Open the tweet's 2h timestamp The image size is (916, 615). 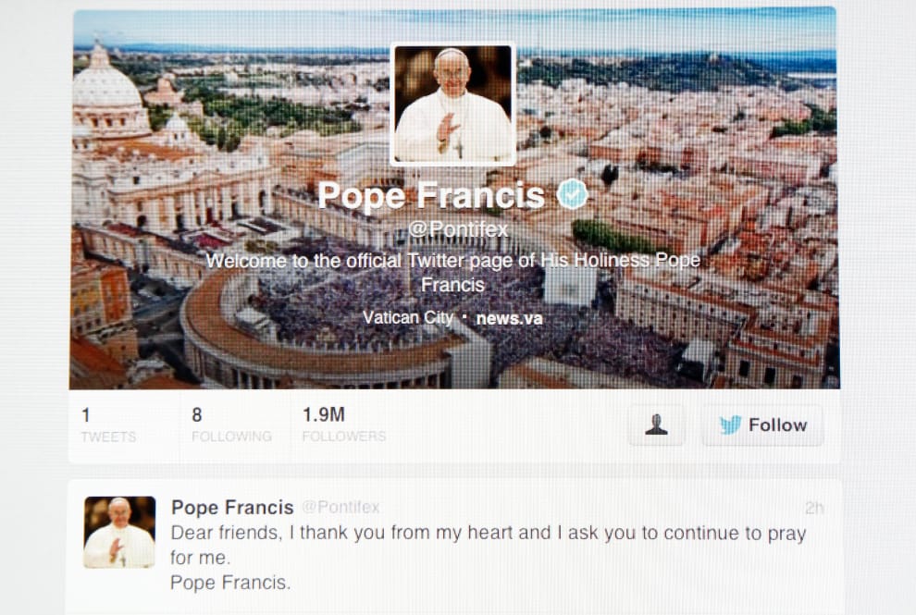click(814, 508)
